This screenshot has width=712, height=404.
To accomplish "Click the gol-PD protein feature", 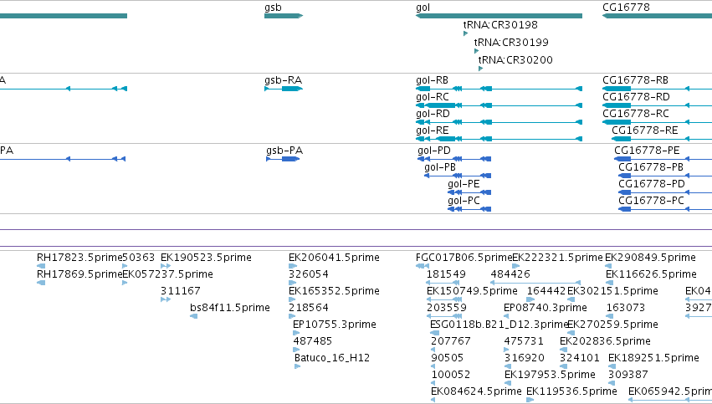I will [x=454, y=159].
